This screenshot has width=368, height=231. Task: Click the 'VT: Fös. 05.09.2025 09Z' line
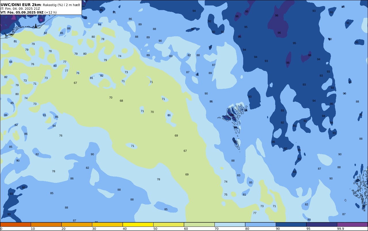pos(22,12)
